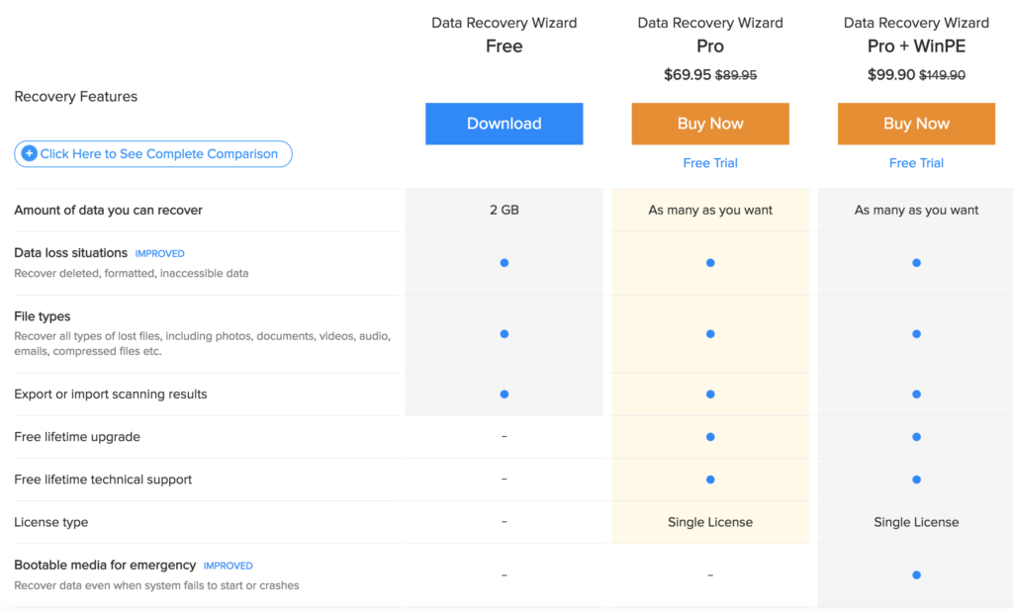Click the $69.95 price for Pro

687,74
